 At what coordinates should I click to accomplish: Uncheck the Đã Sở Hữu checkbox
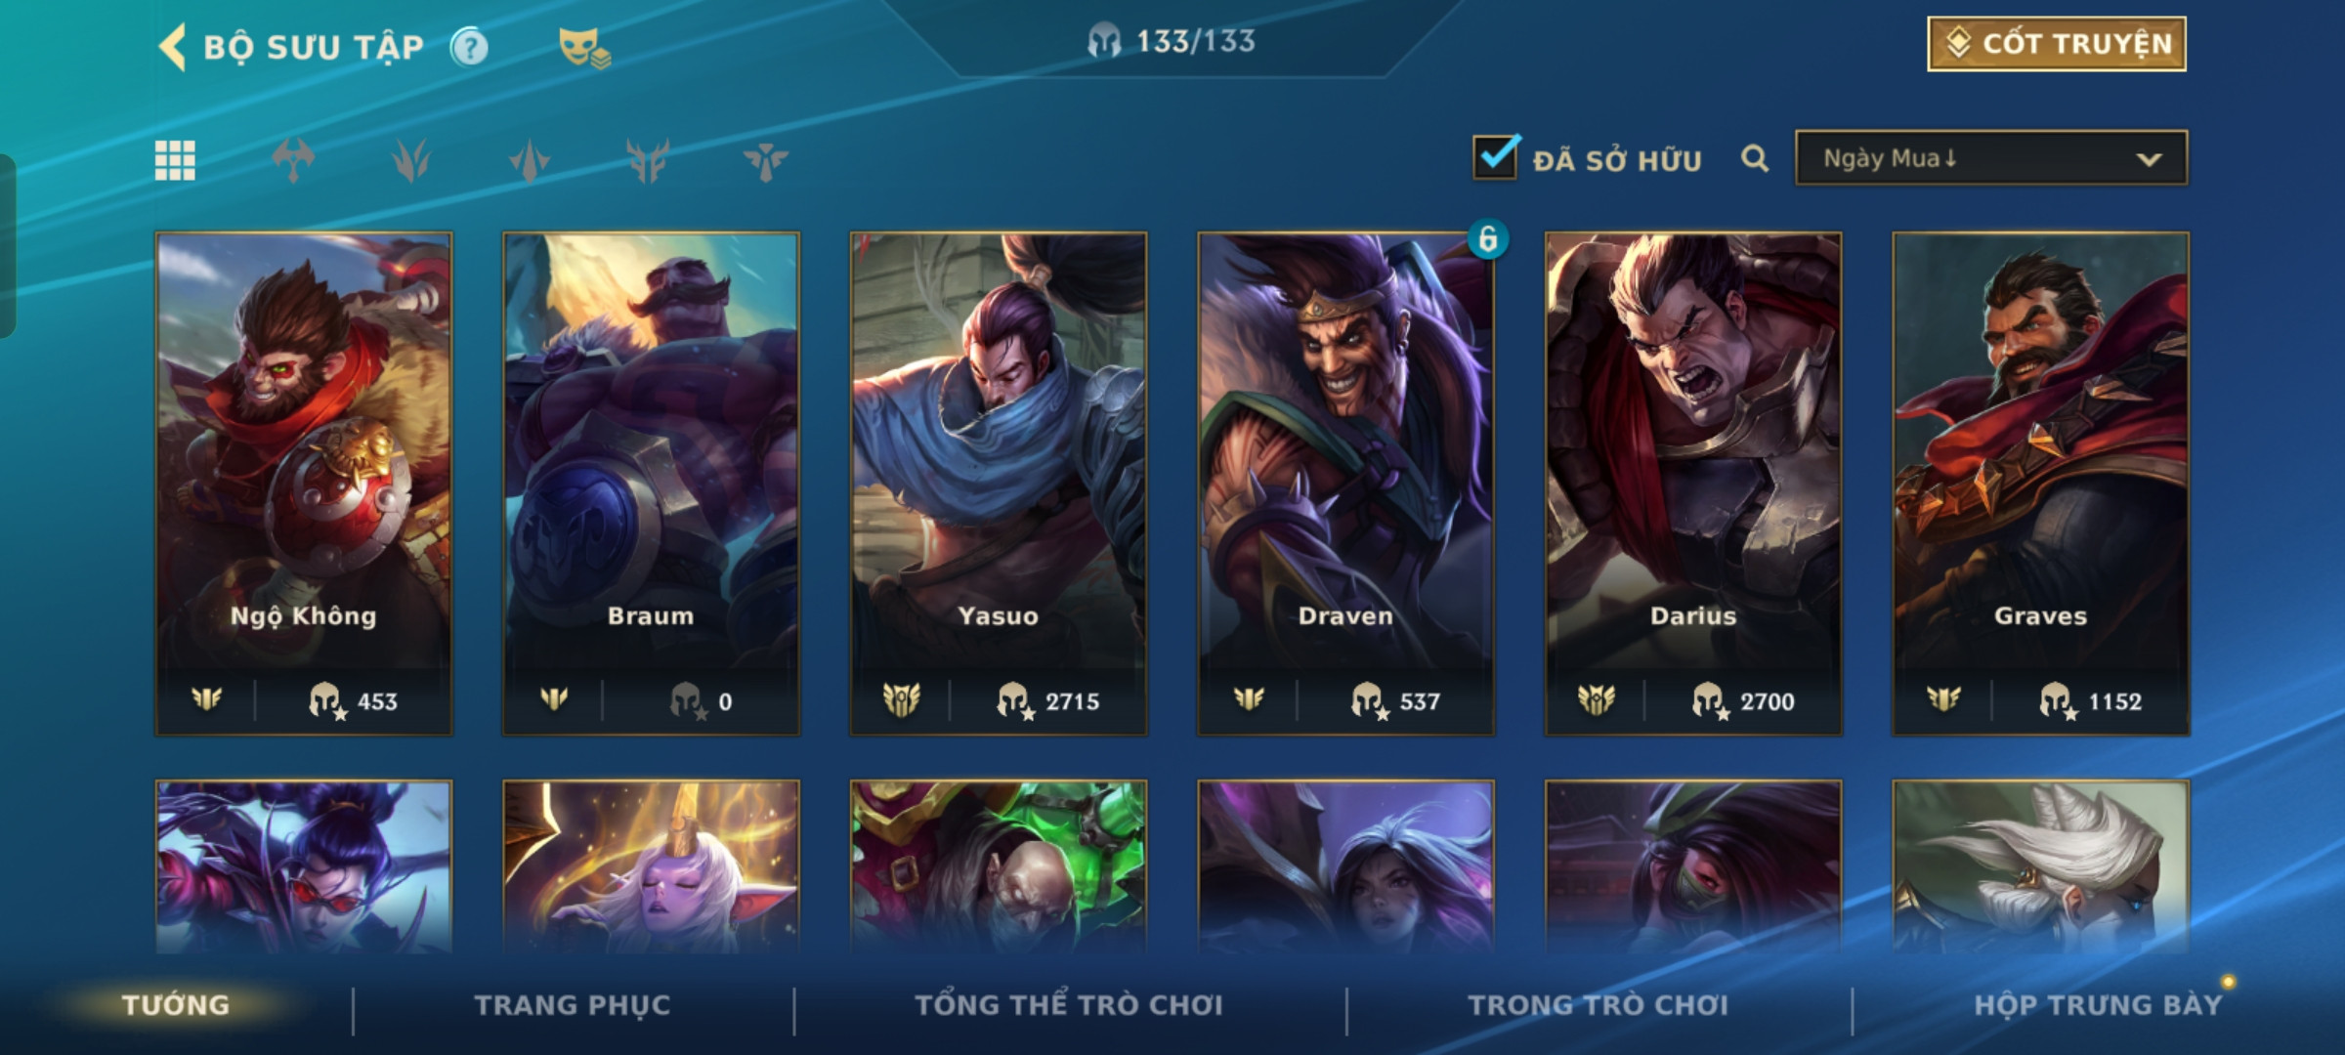click(x=1496, y=156)
